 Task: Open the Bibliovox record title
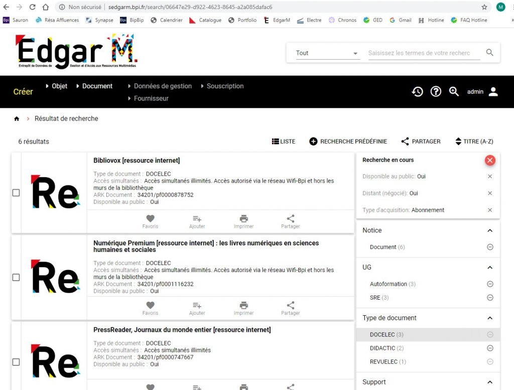(x=137, y=160)
